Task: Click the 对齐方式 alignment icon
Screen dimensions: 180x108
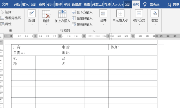Action: coord(139,13)
